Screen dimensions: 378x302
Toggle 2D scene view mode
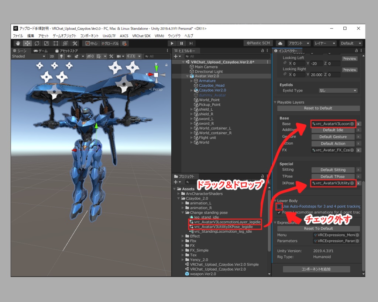tap(52, 56)
